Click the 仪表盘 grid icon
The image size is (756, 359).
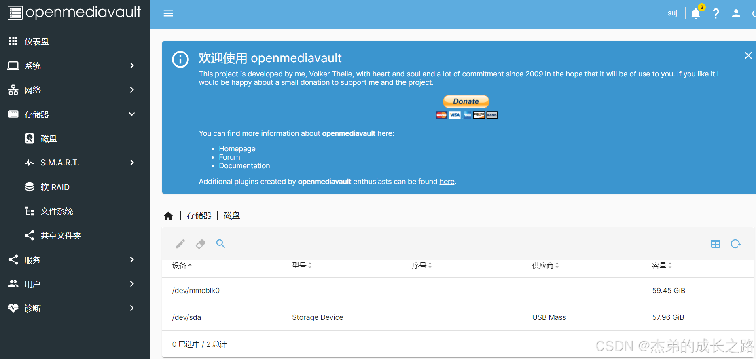coord(13,41)
